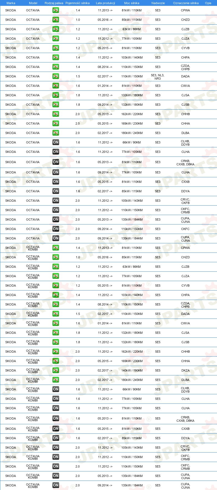Select the diesel ON icon for Kombi CRKB, CXXB, DBKA
Screen dimensions: 217x490
coord(56,418)
